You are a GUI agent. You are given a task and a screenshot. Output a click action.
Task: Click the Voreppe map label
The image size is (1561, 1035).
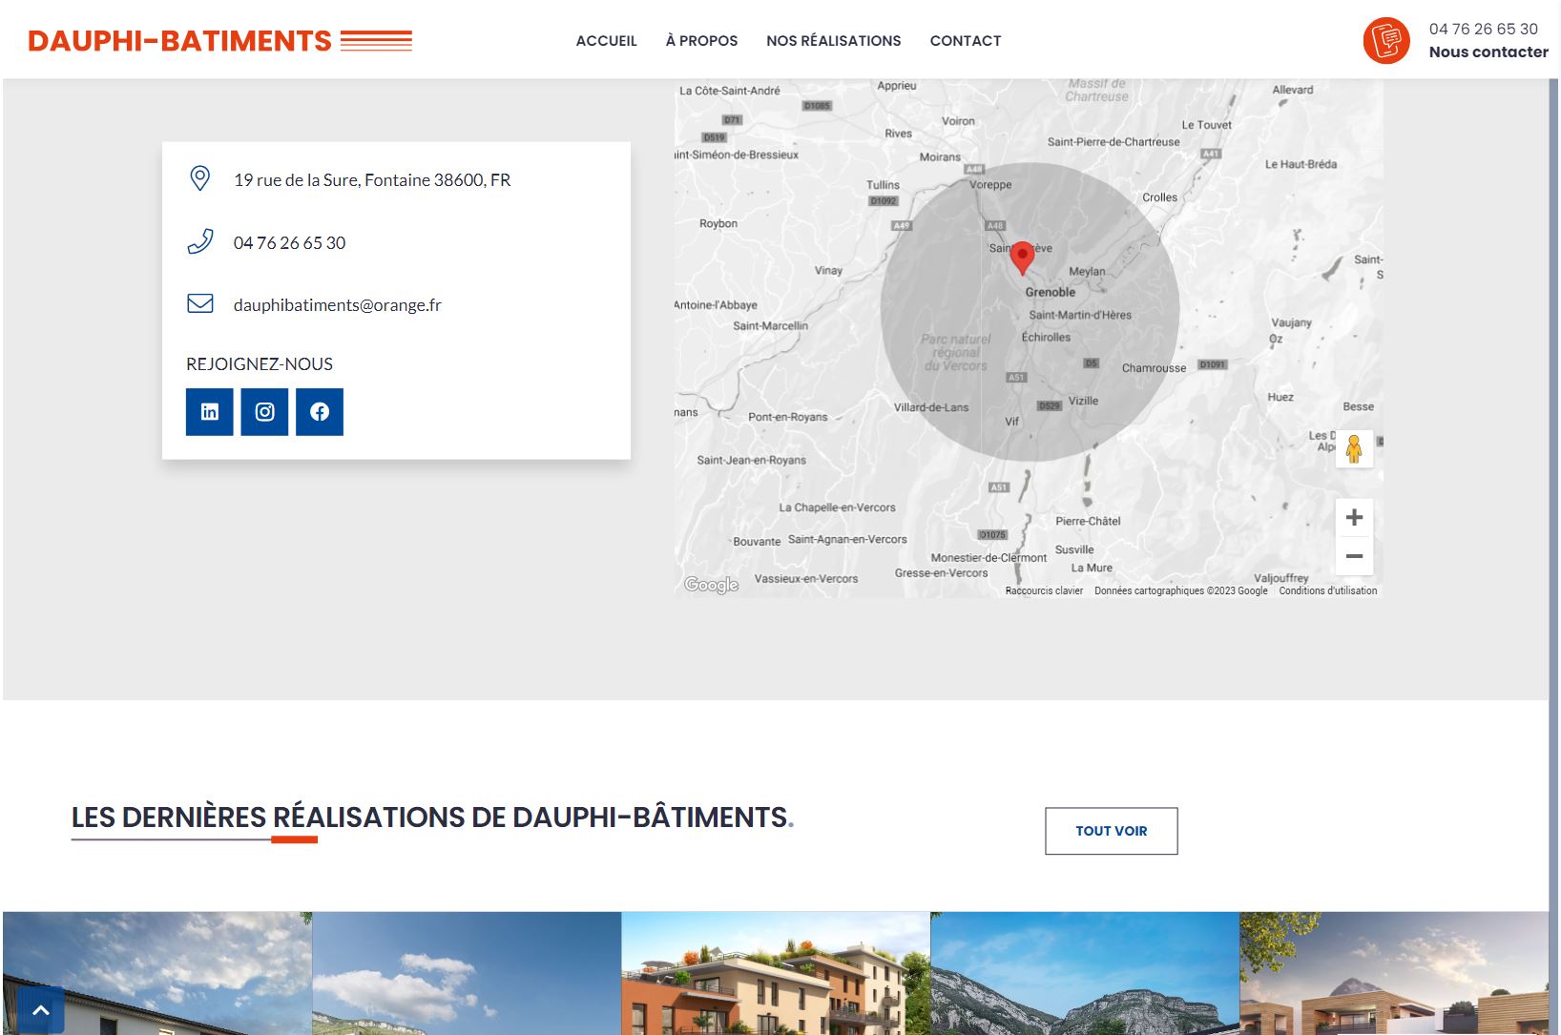[990, 185]
